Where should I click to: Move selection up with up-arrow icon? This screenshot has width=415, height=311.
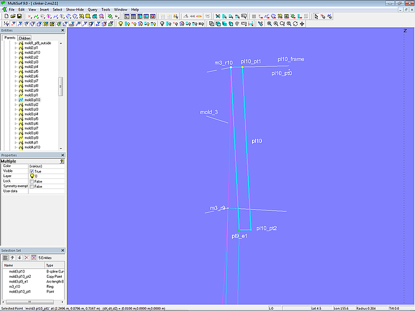click(12, 258)
